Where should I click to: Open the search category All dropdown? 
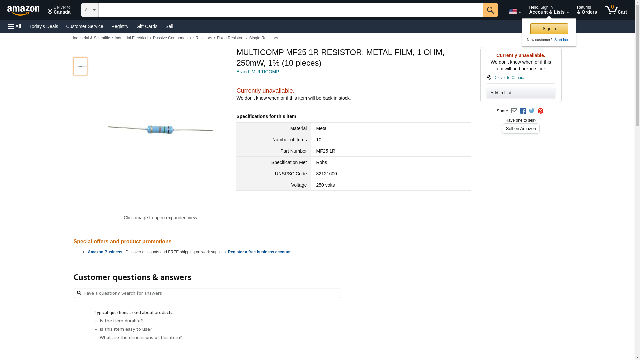[90, 10]
